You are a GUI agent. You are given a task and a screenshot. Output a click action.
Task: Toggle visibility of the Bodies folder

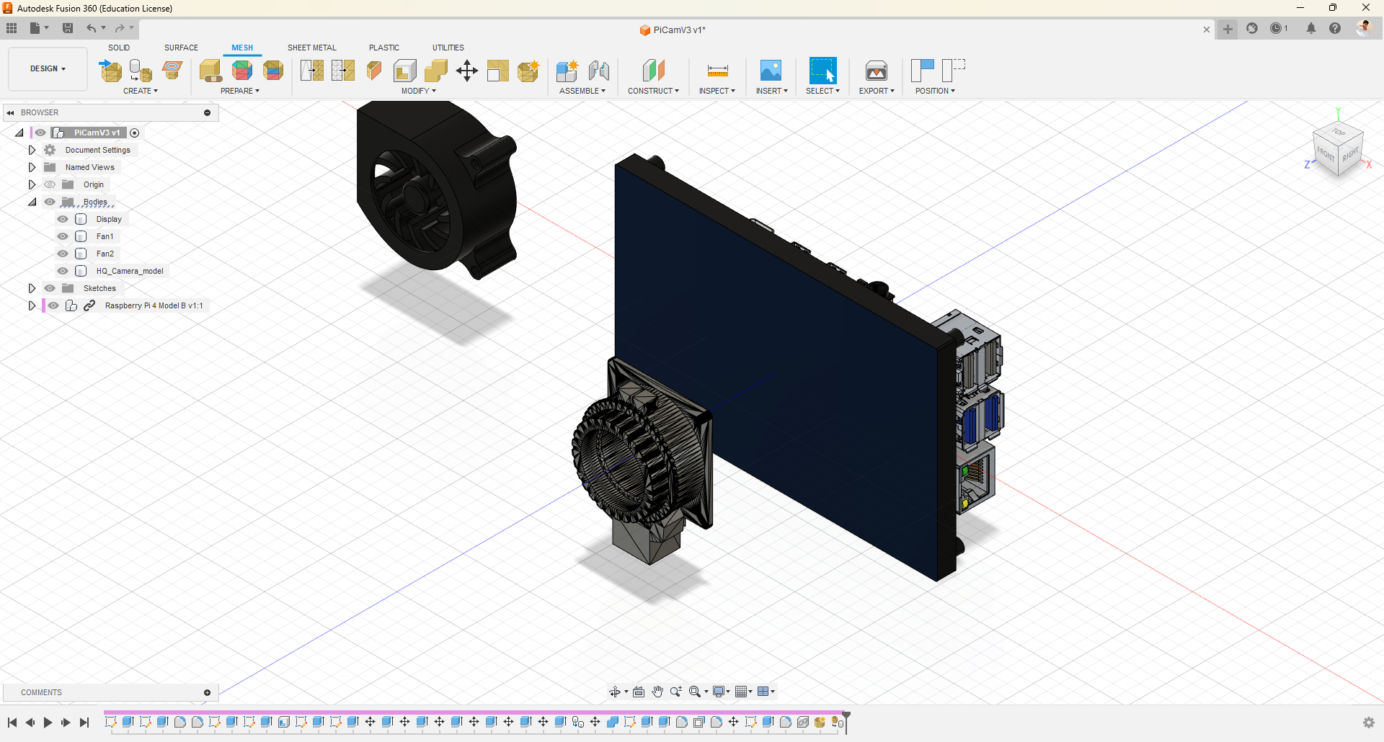(50, 202)
